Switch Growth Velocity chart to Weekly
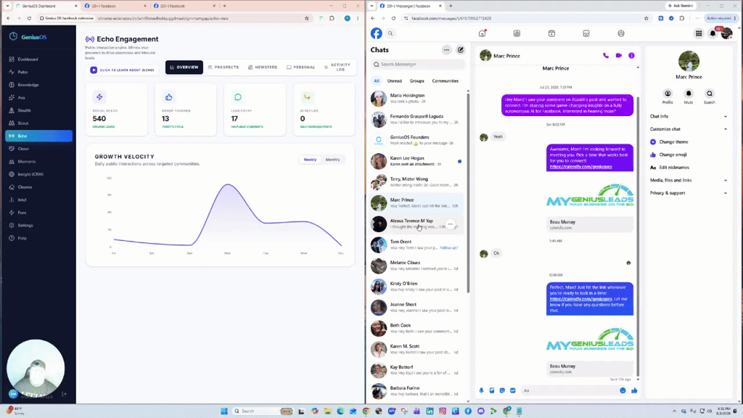Image resolution: width=743 pixels, height=418 pixels. pyautogui.click(x=310, y=160)
